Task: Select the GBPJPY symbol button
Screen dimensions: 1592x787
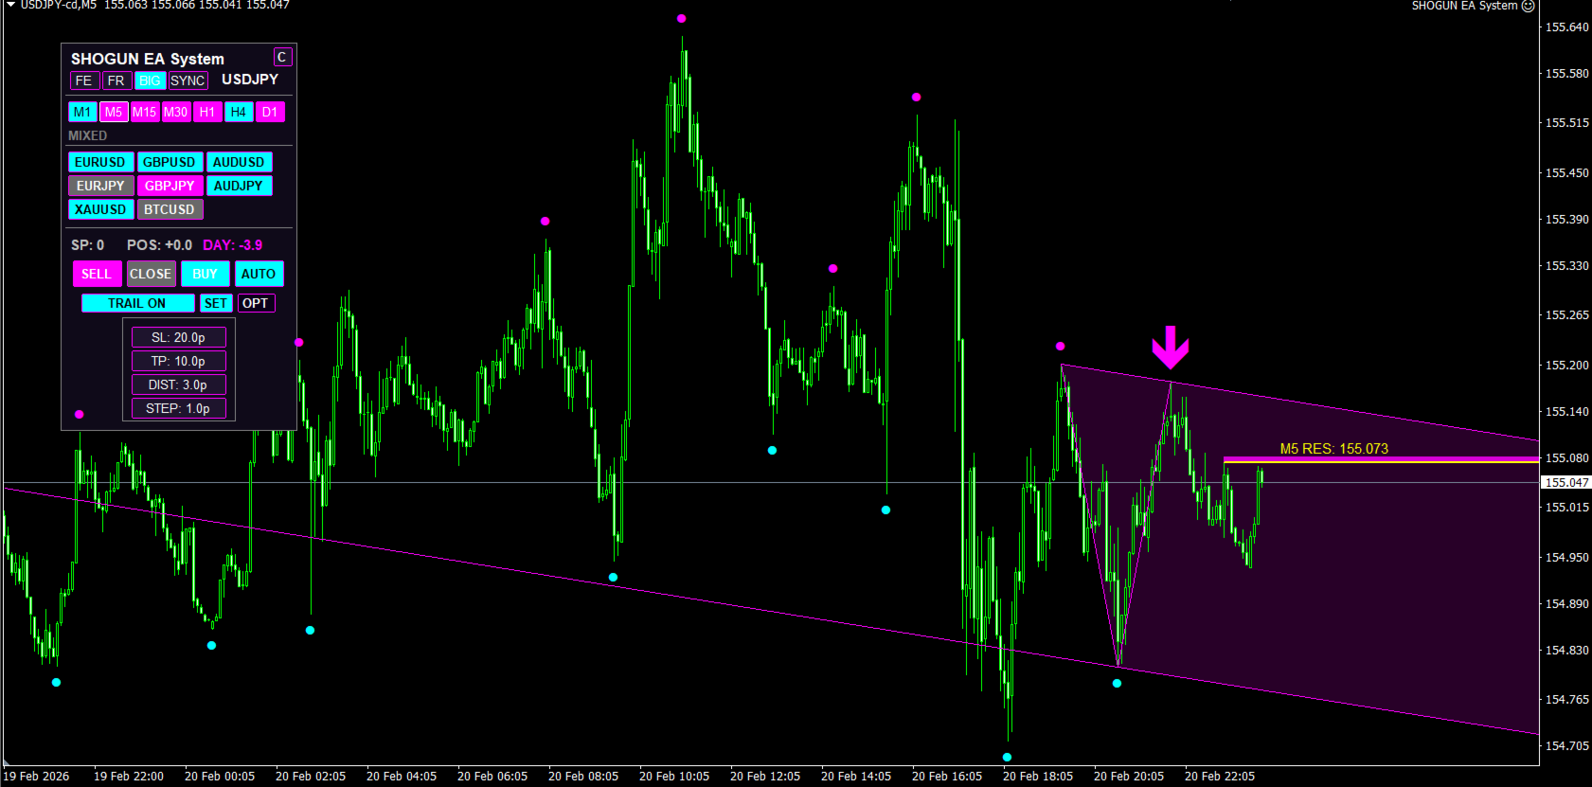Action: point(170,186)
